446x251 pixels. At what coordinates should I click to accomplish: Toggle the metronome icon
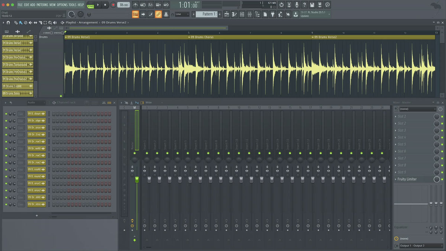click(x=135, y=5)
